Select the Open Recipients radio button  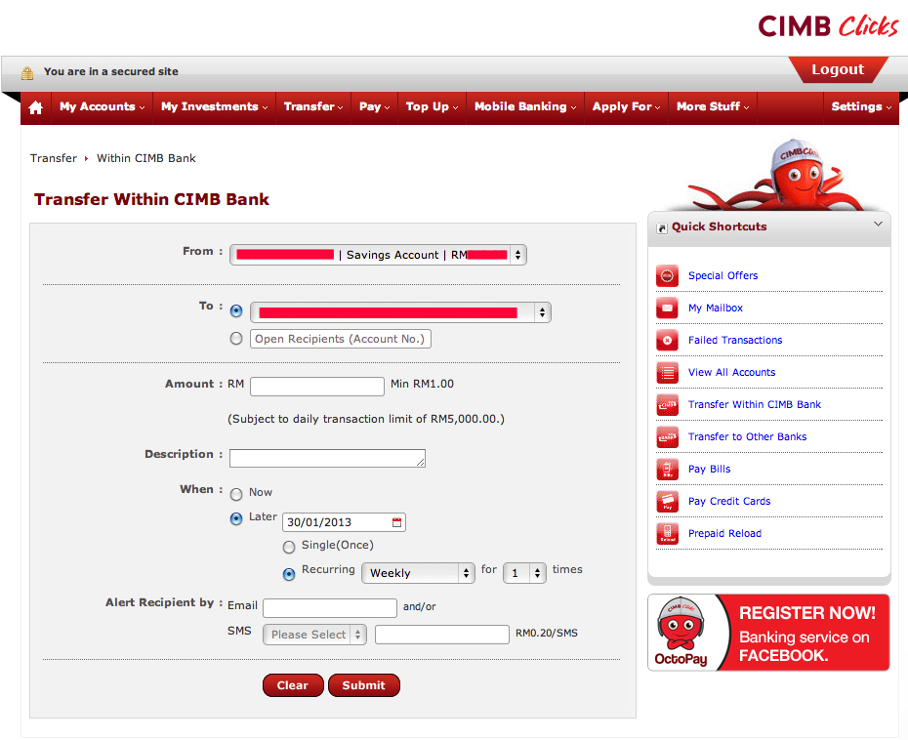[x=236, y=338]
